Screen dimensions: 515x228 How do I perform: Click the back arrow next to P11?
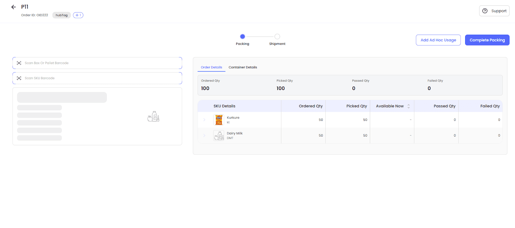14,7
